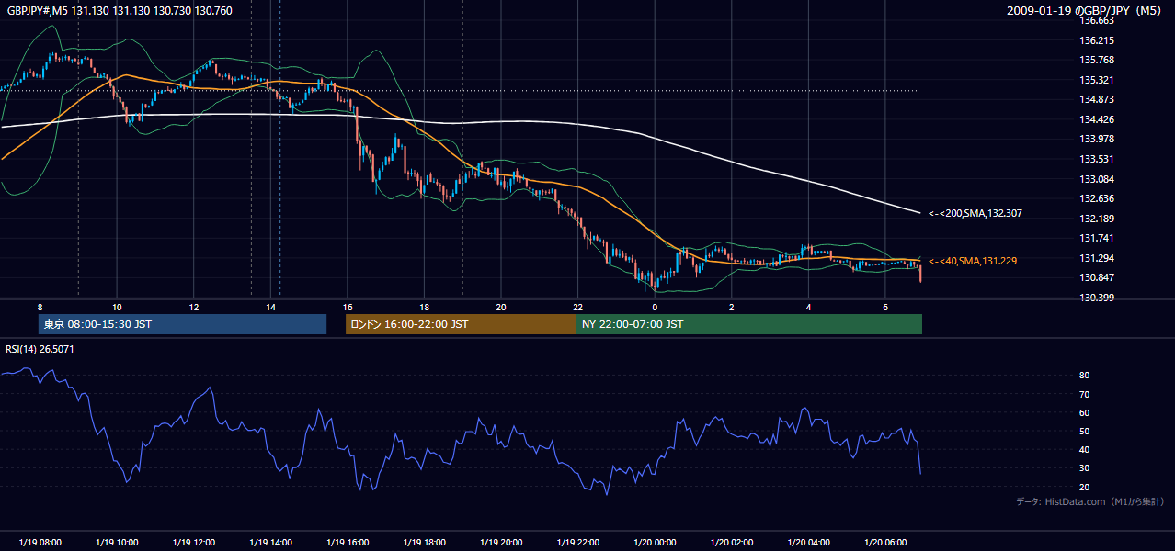Image resolution: width=1175 pixels, height=551 pixels.
Task: Click the 40 SMA label reading 131.229
Action: point(973,261)
